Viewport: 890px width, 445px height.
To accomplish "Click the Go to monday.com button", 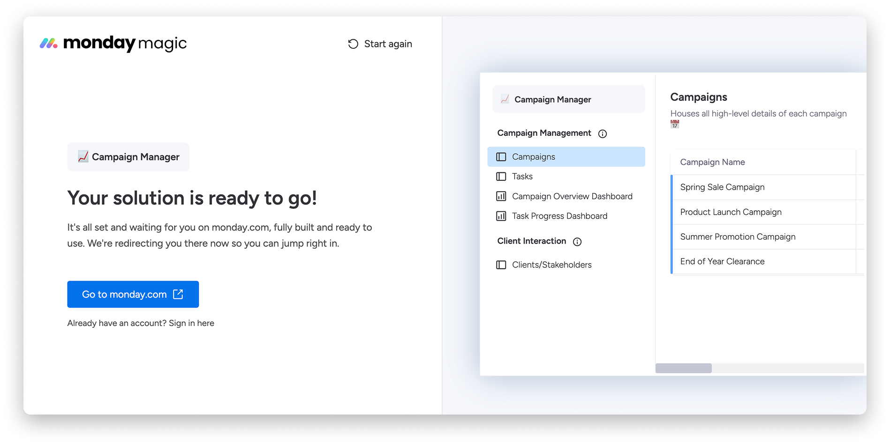I will pos(133,294).
